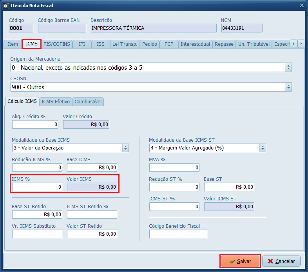Expand Modalidade da Base ICMS ST list
The height and width of the screenshot is (272, 308).
(x=263, y=148)
